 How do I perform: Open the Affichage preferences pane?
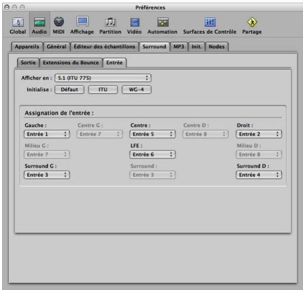(x=82, y=25)
